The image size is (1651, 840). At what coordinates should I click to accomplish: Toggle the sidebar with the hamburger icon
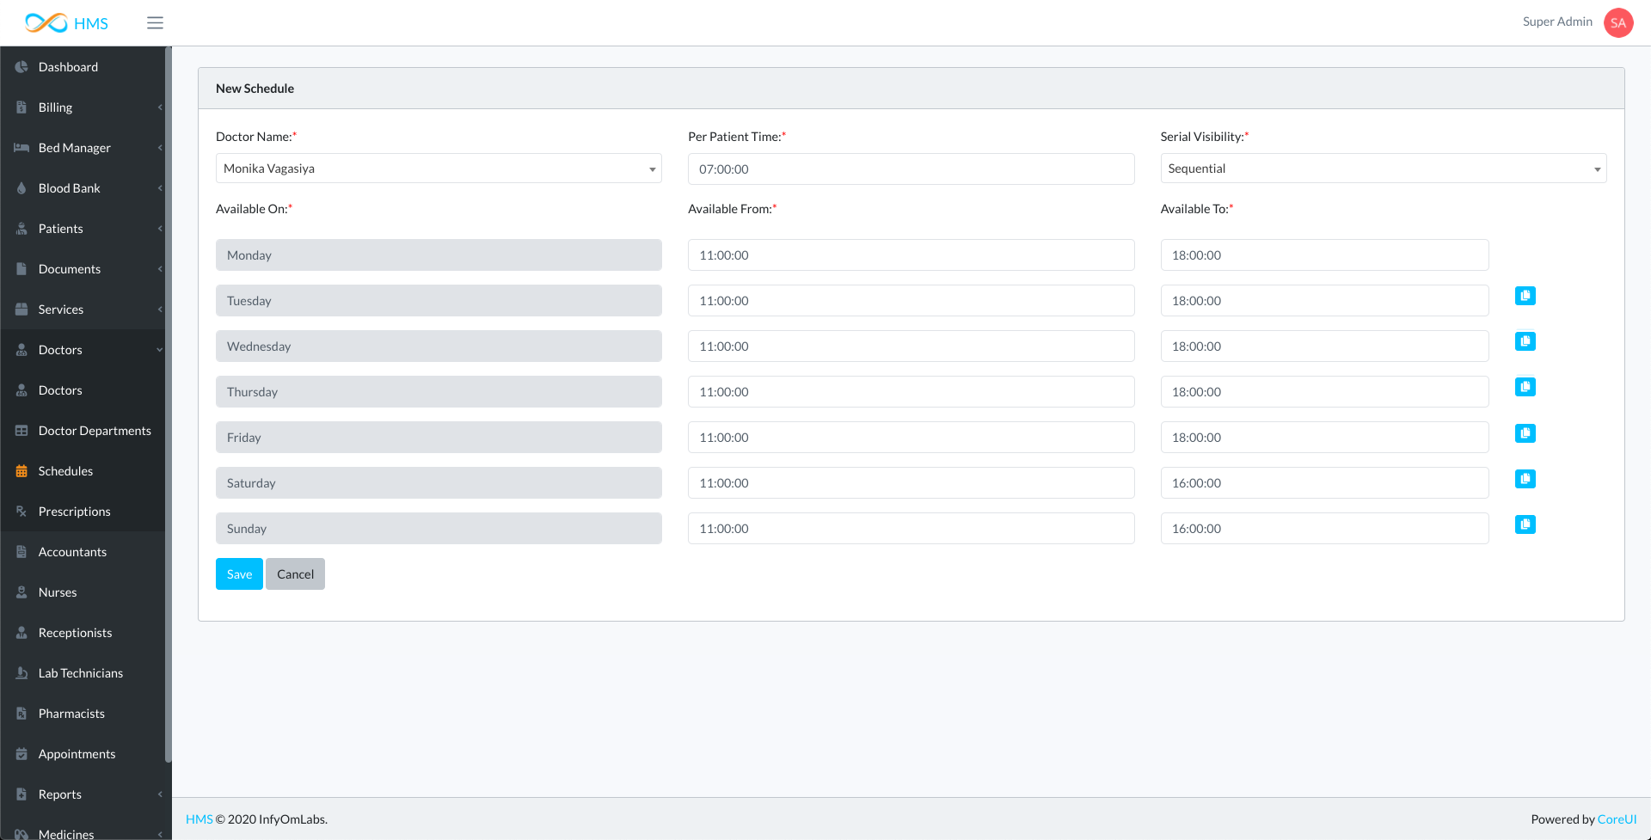pos(155,23)
